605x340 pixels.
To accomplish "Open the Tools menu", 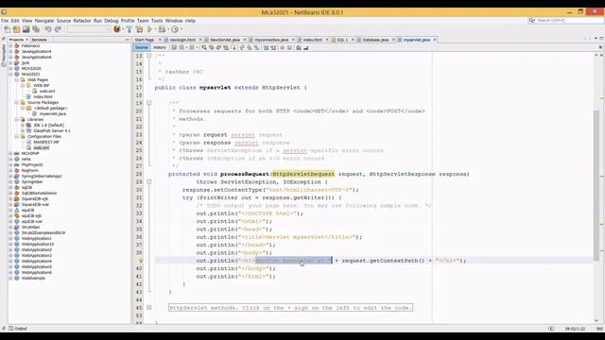I will click(157, 21).
